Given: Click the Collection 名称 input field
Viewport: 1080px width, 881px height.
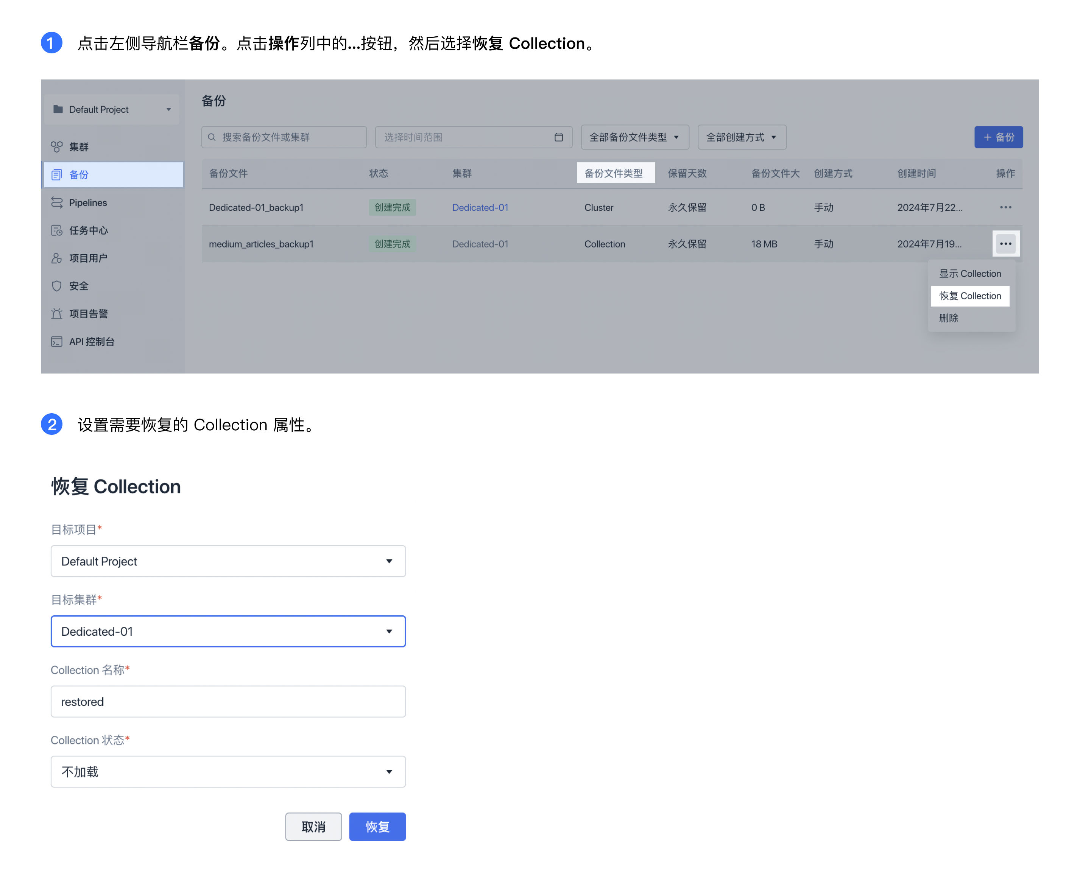Looking at the screenshot, I should [x=228, y=700].
